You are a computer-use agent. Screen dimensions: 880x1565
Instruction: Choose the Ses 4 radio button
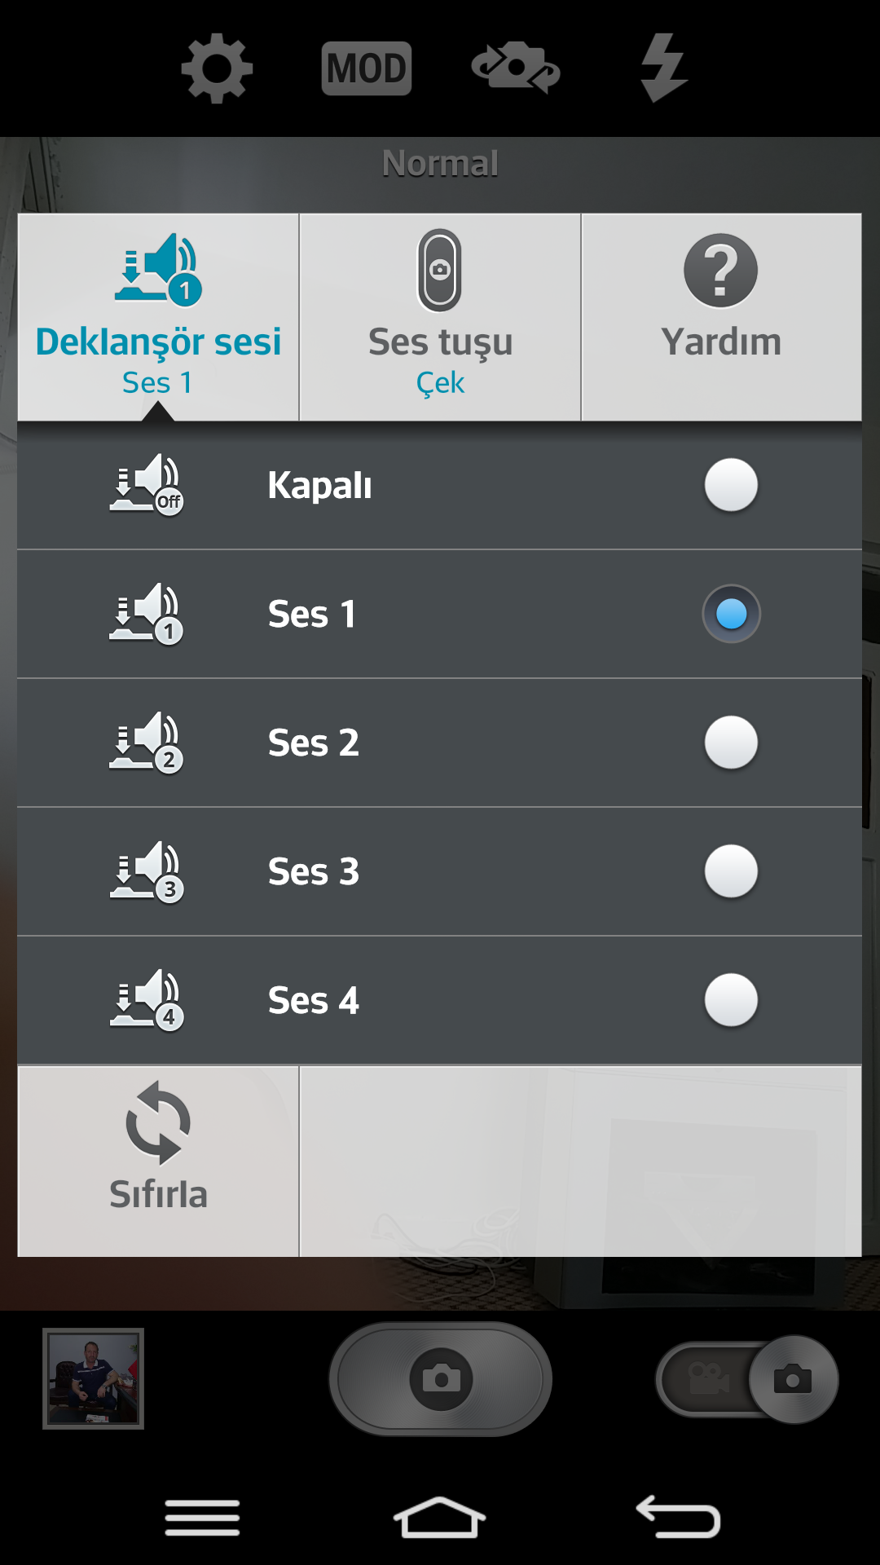(x=731, y=1000)
